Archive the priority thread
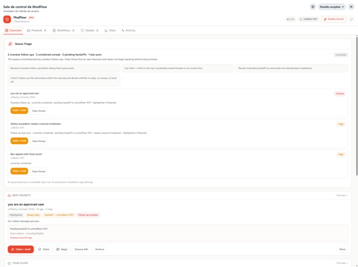This screenshot has width=358, height=267. 100,249
